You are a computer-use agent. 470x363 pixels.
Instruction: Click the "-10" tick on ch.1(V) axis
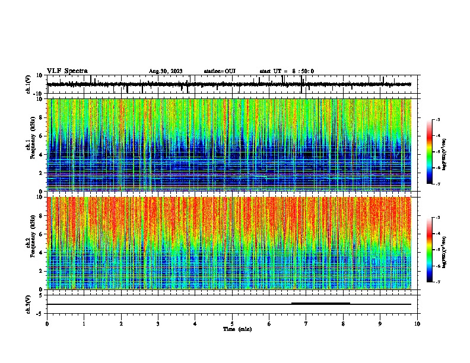[39, 94]
